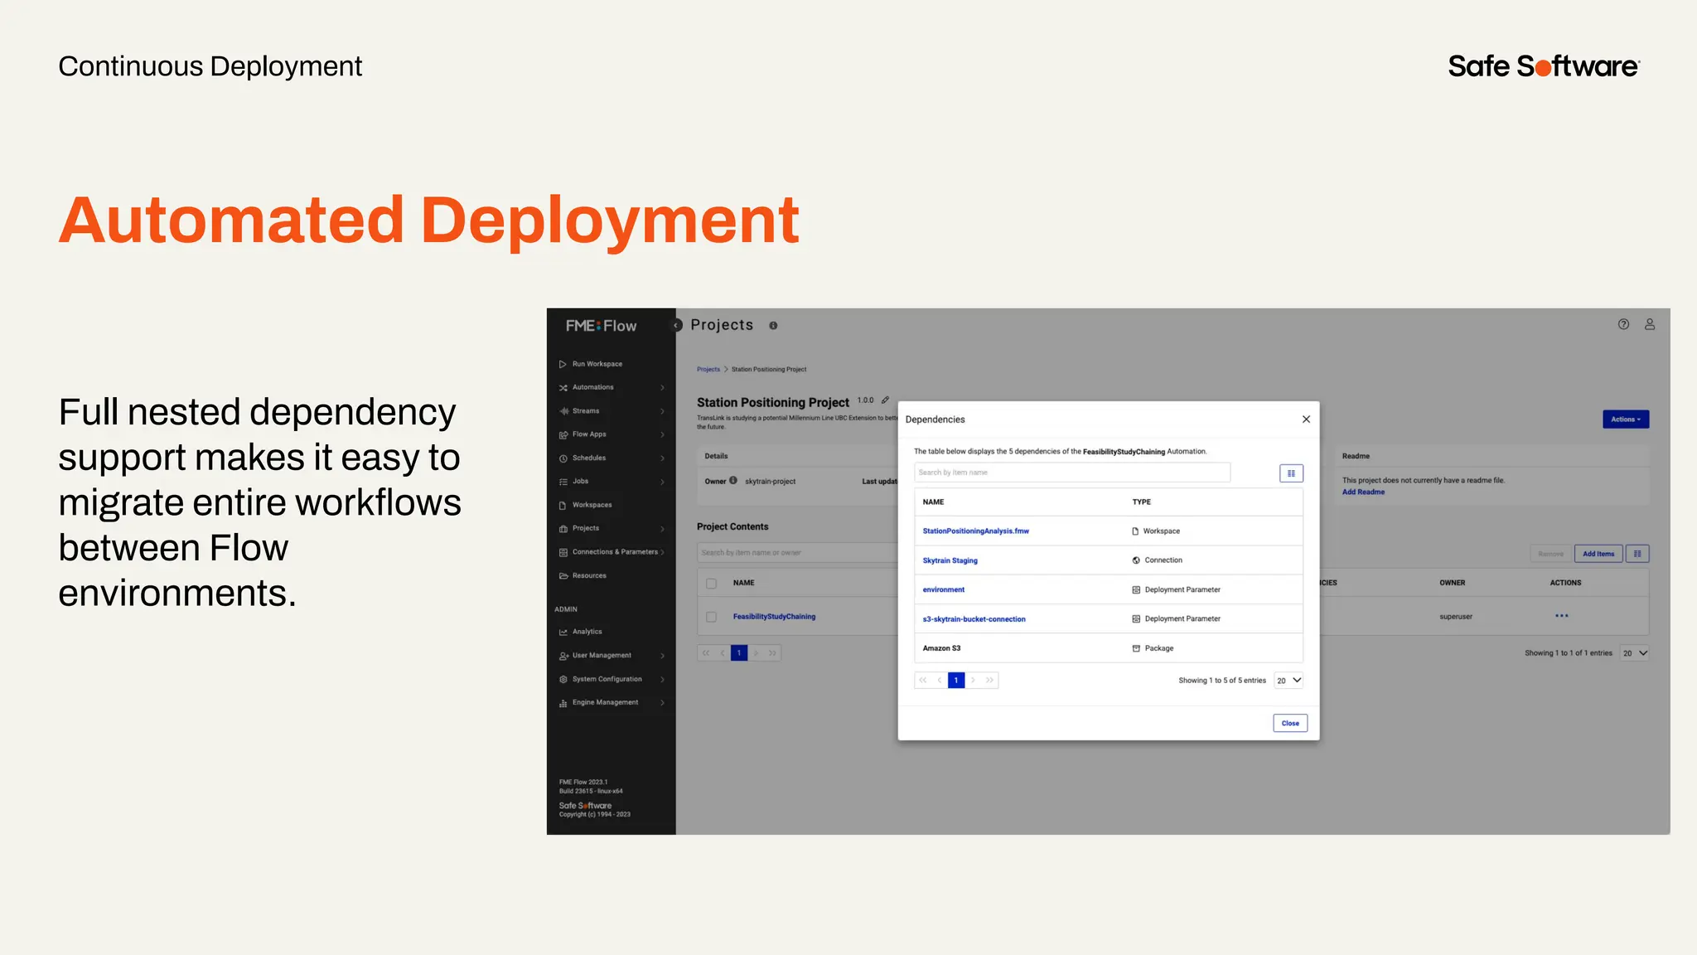The height and width of the screenshot is (955, 1697).
Task: Click the Connections & Parameters icon
Action: click(563, 552)
